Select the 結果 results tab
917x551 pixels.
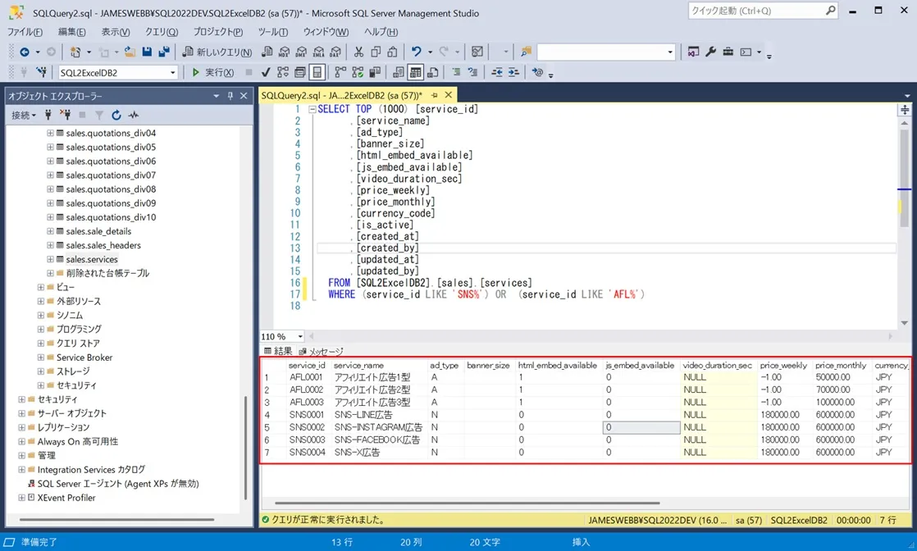(278, 351)
